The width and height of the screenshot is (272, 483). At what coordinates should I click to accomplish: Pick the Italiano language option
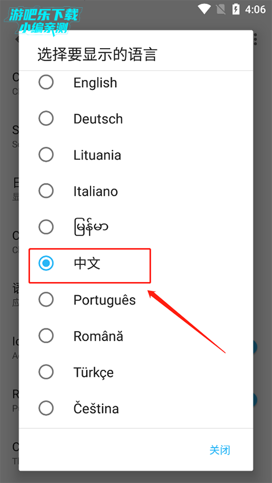[135, 191]
